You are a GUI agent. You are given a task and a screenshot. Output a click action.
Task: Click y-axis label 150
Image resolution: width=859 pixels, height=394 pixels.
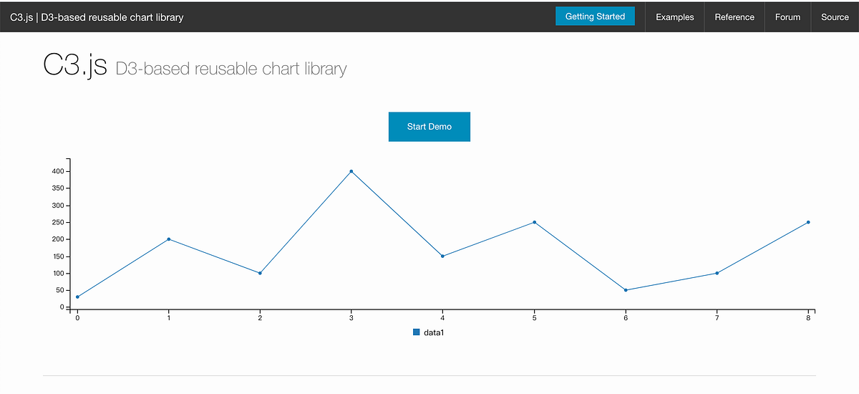(58, 256)
